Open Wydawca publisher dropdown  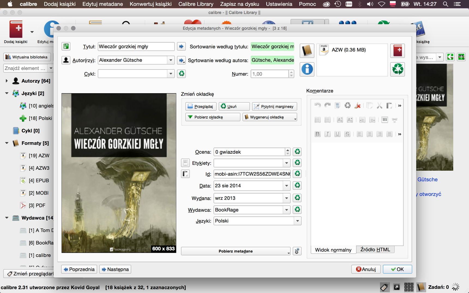287,210
